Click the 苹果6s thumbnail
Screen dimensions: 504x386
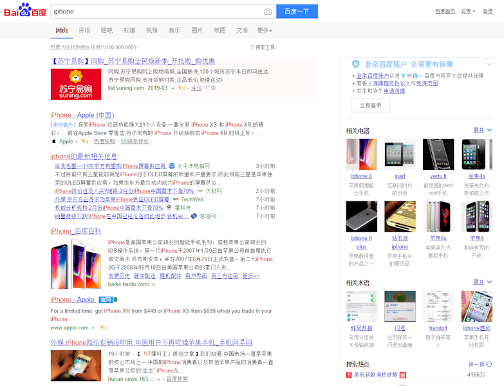click(438, 216)
